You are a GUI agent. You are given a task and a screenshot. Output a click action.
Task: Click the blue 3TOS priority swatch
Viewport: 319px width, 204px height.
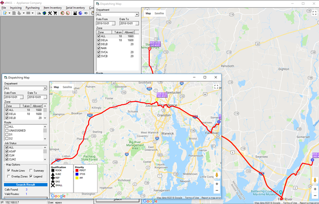click(x=77, y=174)
